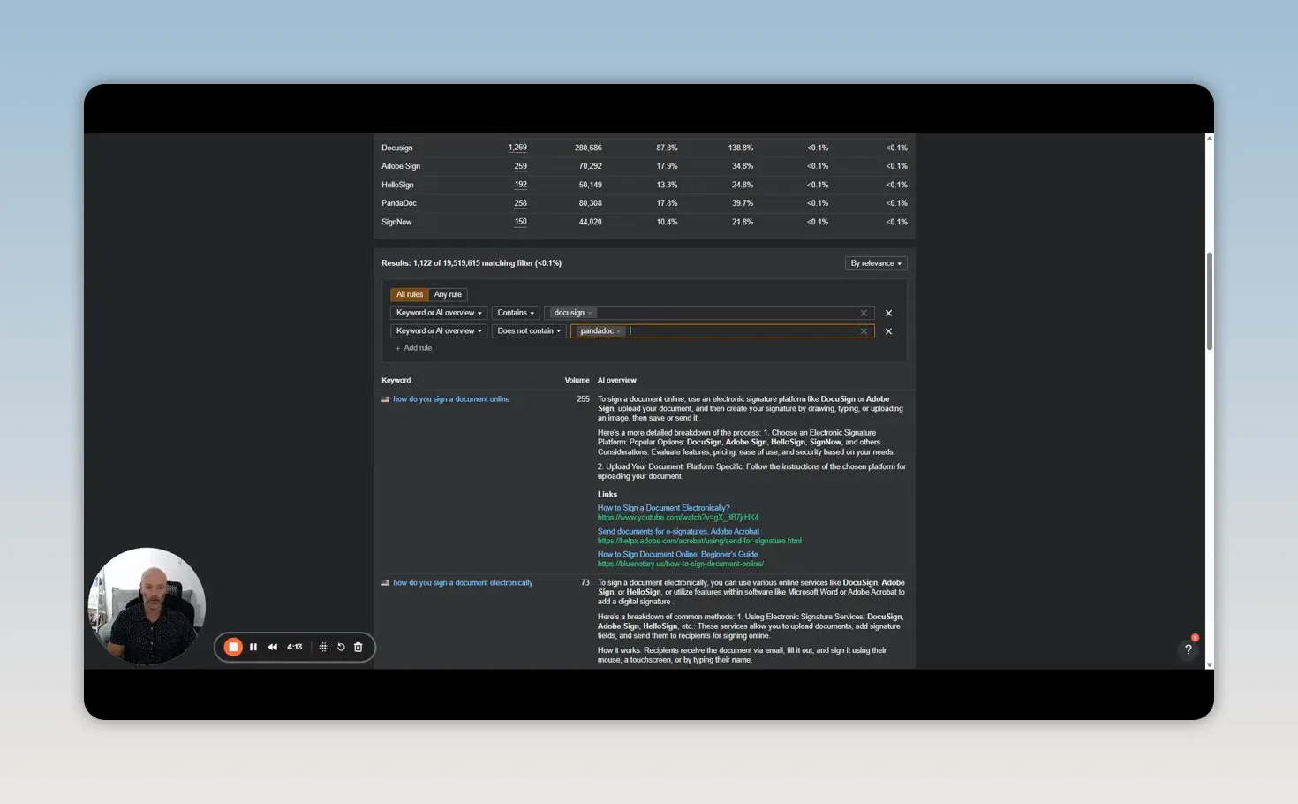Click the flag beside 'how do you sign a document online'
The height and width of the screenshot is (804, 1298).
point(386,399)
